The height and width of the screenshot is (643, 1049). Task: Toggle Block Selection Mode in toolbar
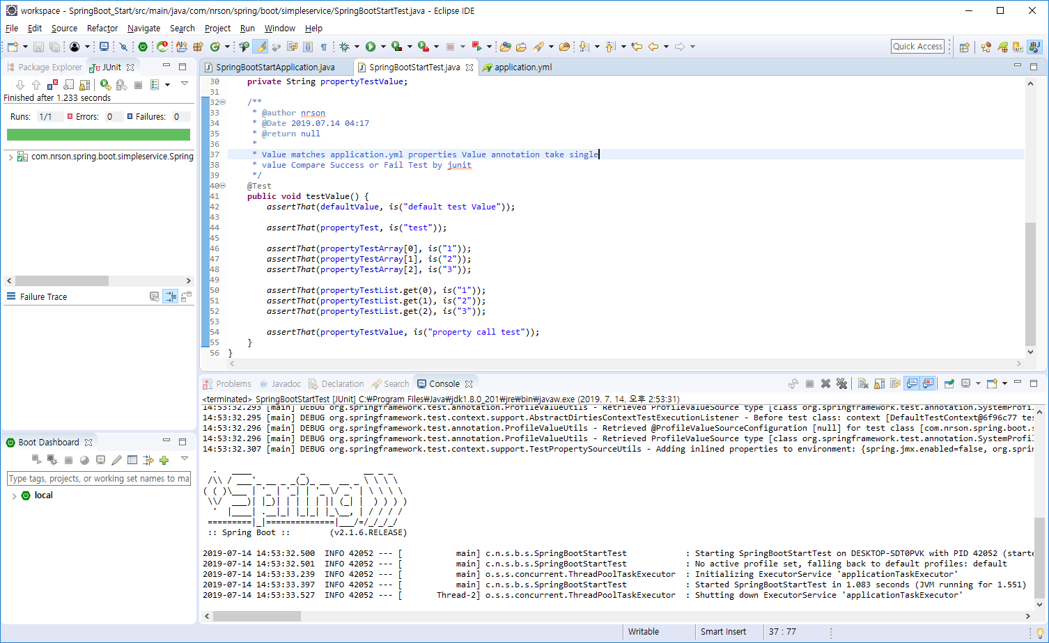(308, 47)
